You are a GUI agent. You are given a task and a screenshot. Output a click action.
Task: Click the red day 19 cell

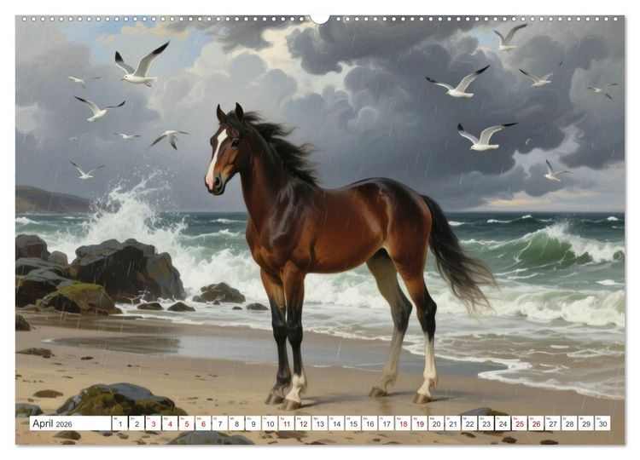click(420, 423)
